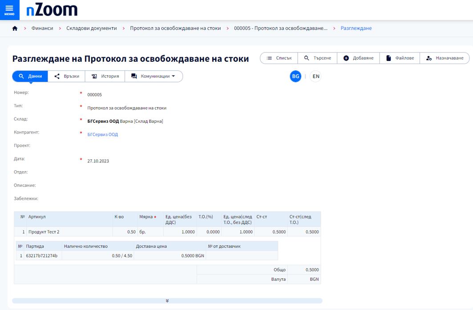Click the history icon in История
Screen dimensions: 473x310
pyautogui.click(x=94, y=76)
